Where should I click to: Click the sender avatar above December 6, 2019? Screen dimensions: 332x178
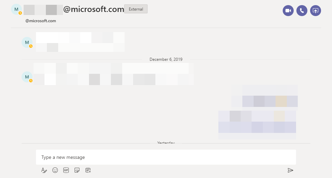coord(27,42)
